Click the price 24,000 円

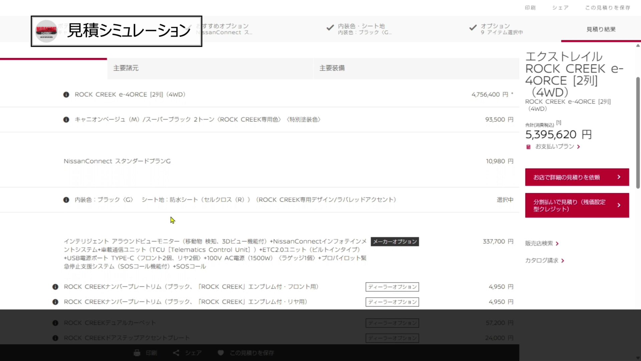click(499, 338)
